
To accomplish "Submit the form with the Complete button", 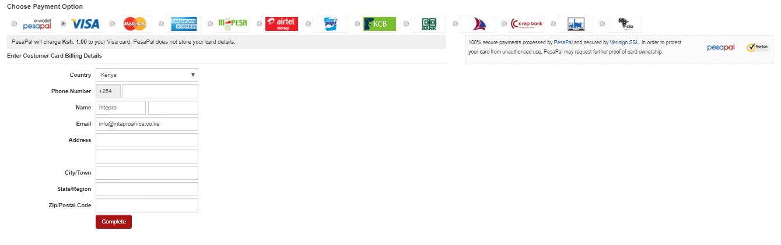I will 114,222.
